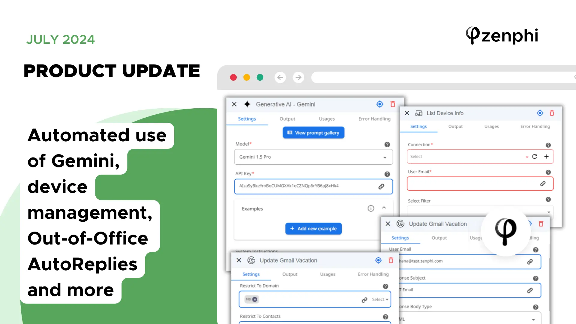576x324 pixels.
Task: Click the API Key link/chain icon
Action: (381, 186)
